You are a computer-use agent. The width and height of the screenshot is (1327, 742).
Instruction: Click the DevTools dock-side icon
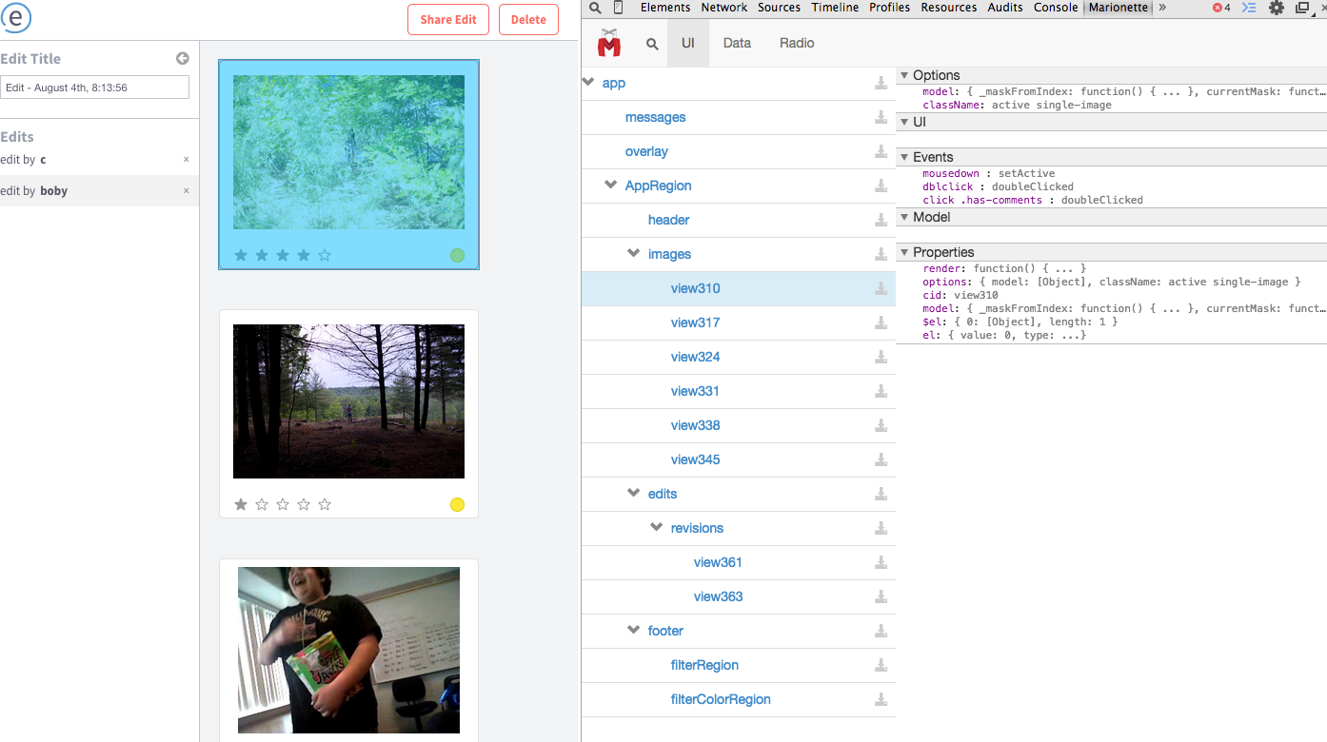[x=1302, y=8]
